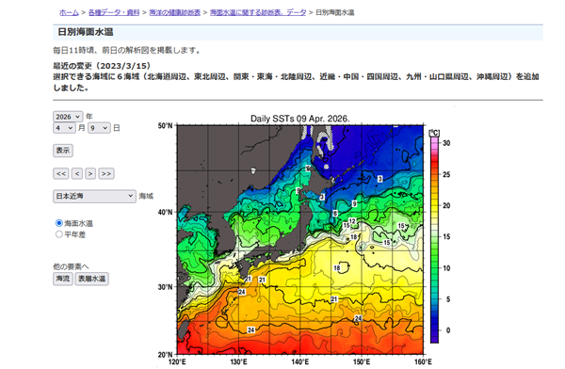Expand the day dropdown showing 9

click(99, 128)
